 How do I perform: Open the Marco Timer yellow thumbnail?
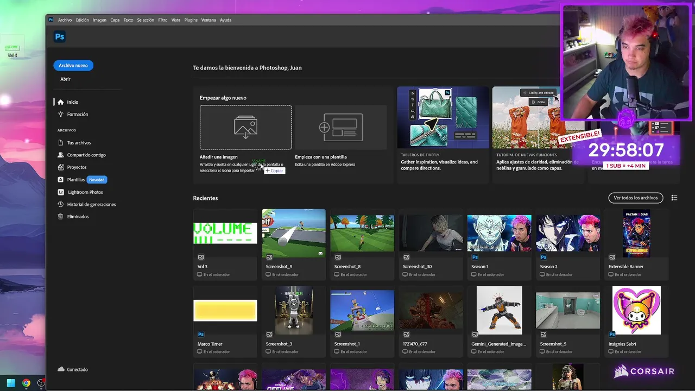pyautogui.click(x=225, y=311)
